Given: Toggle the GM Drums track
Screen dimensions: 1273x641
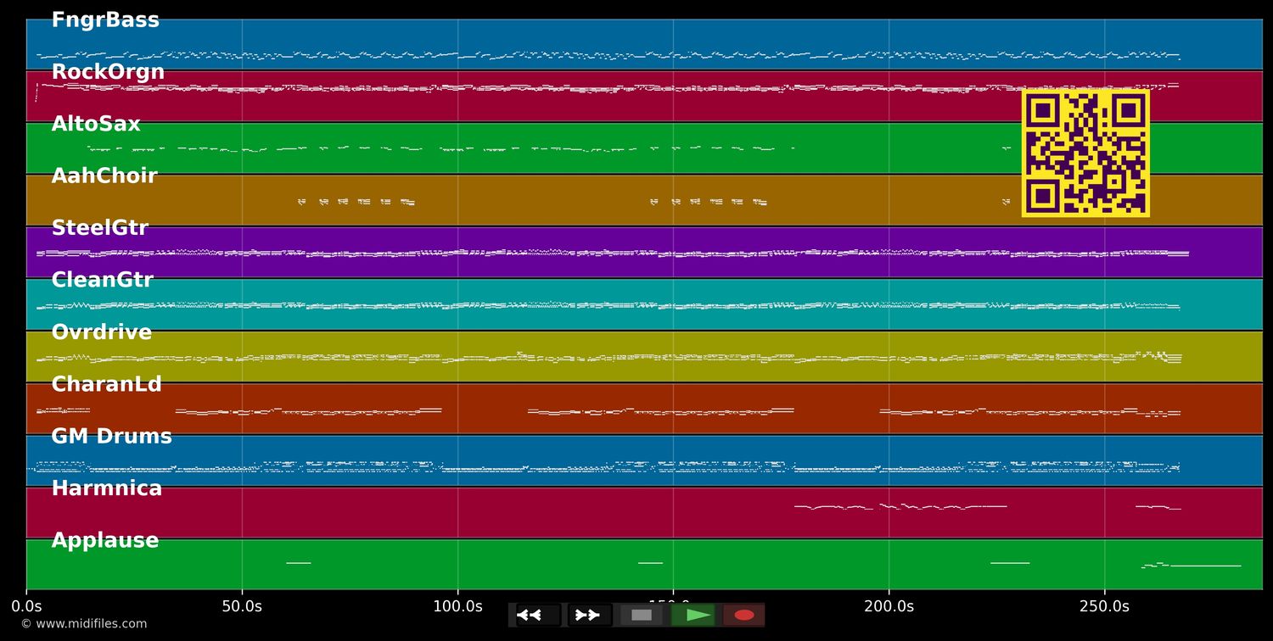Looking at the screenshot, I should pyautogui.click(x=111, y=436).
